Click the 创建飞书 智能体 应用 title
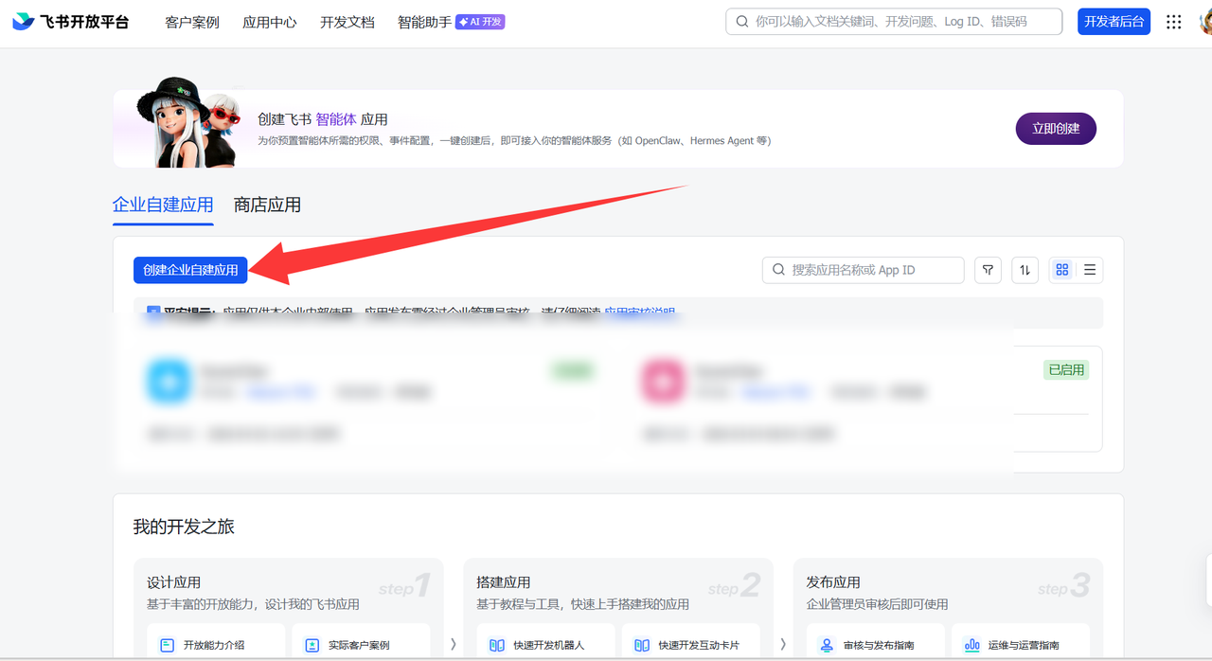The width and height of the screenshot is (1212, 661). coord(323,119)
